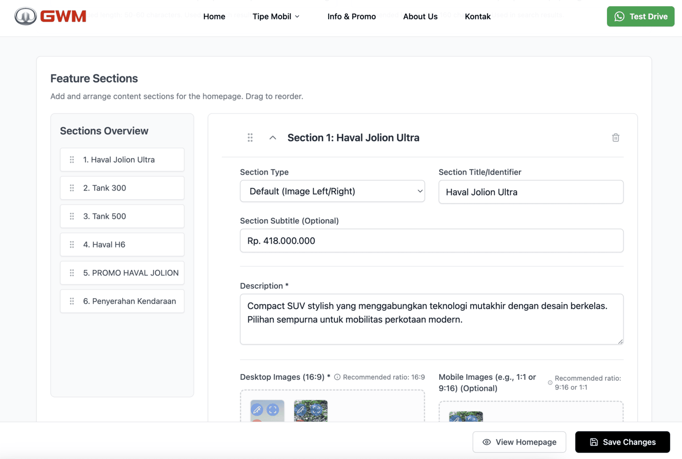Viewport: 682px width, 459px height.
Task: Click the drag handle beside Section 1 header
Action: (250, 138)
